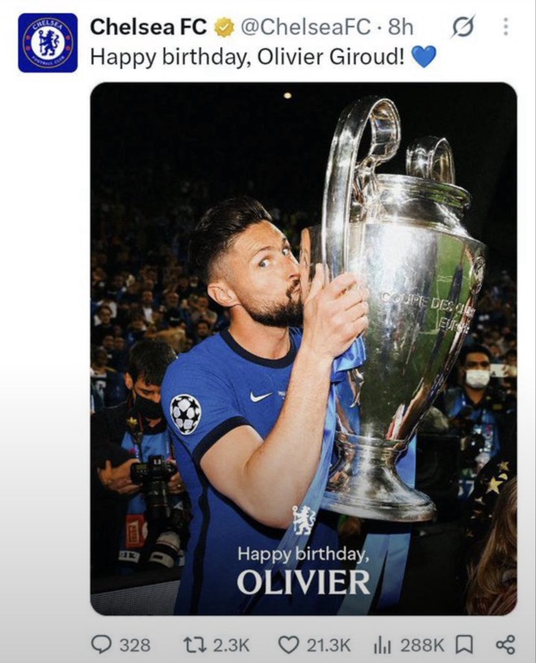Click the 8h timestamp

tap(400, 27)
